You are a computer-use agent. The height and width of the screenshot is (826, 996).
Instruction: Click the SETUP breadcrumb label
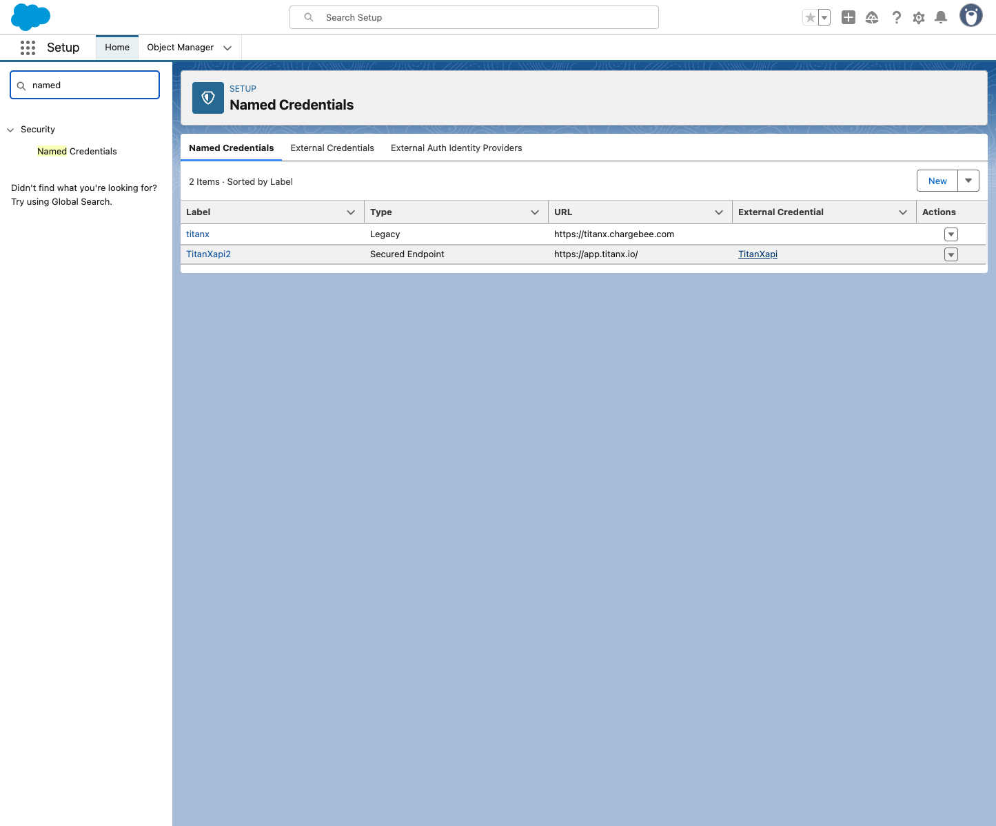[x=243, y=89]
